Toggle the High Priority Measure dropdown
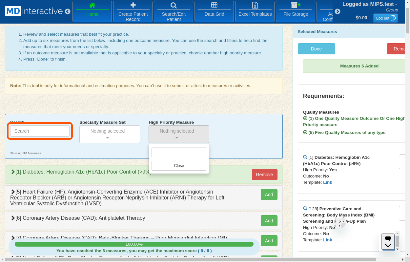Image resolution: width=410 pixels, height=262 pixels. pos(179,134)
